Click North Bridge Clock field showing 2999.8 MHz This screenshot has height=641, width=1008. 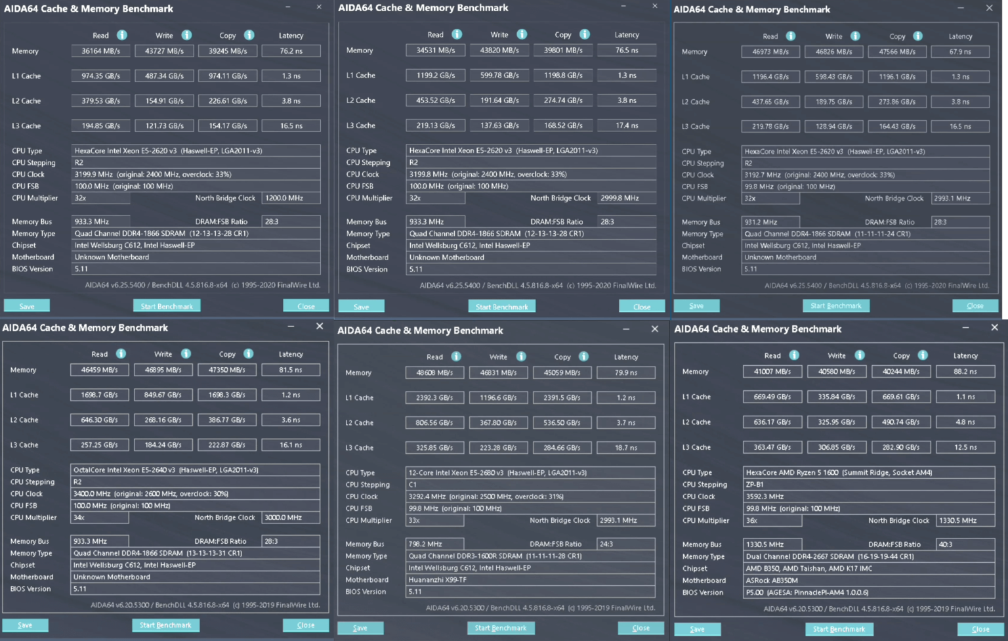tap(627, 198)
